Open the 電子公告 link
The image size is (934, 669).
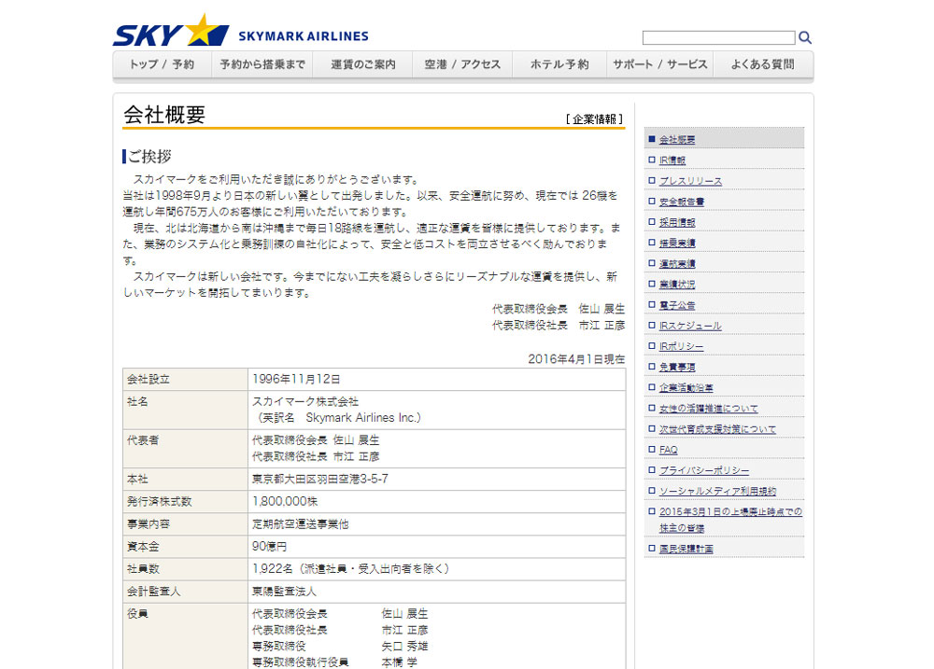(x=676, y=305)
